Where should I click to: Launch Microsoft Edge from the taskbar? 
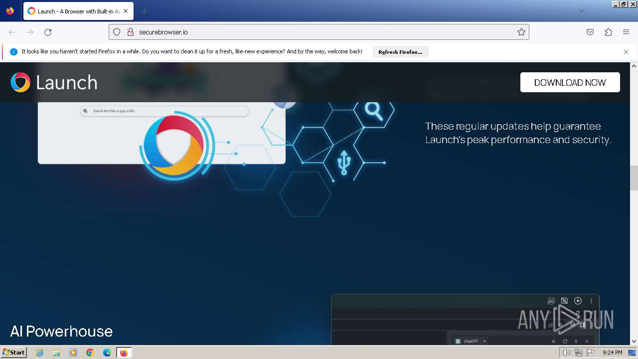107,353
